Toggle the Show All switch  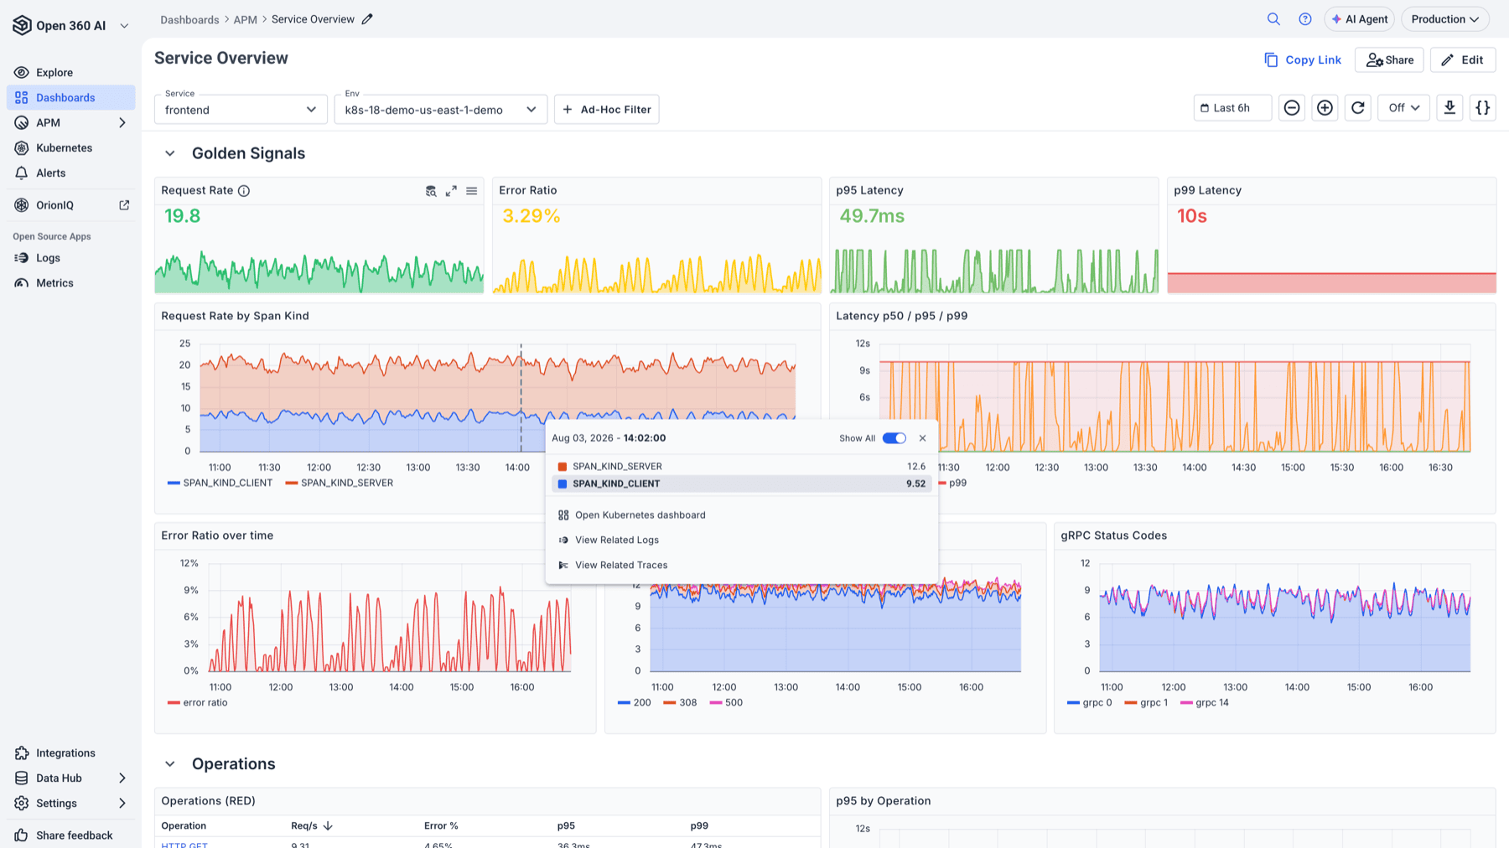click(x=895, y=438)
